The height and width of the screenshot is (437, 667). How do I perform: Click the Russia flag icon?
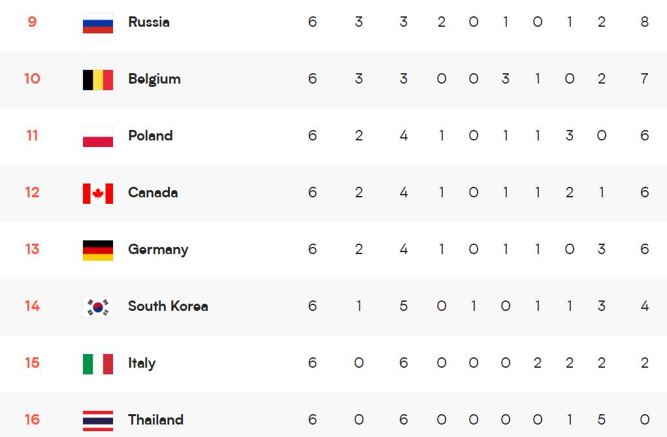point(98,23)
